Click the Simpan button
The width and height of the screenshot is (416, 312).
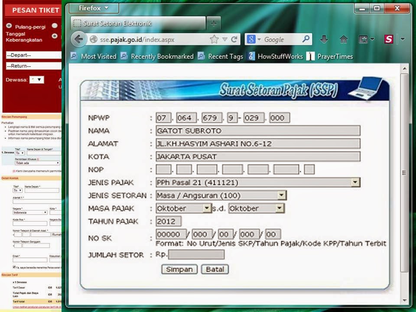click(179, 269)
